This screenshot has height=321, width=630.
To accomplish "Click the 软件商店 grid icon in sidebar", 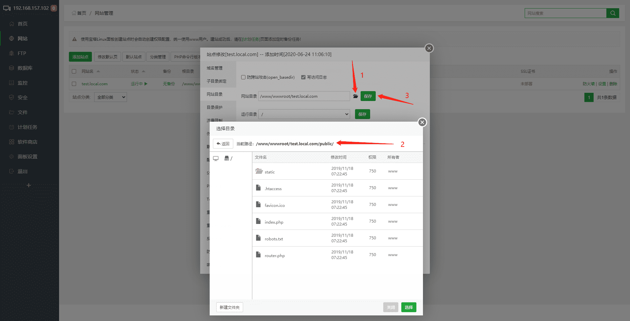I will point(11,142).
